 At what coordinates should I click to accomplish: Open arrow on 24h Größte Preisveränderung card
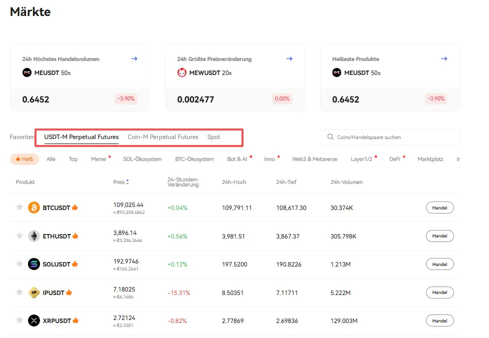click(289, 59)
